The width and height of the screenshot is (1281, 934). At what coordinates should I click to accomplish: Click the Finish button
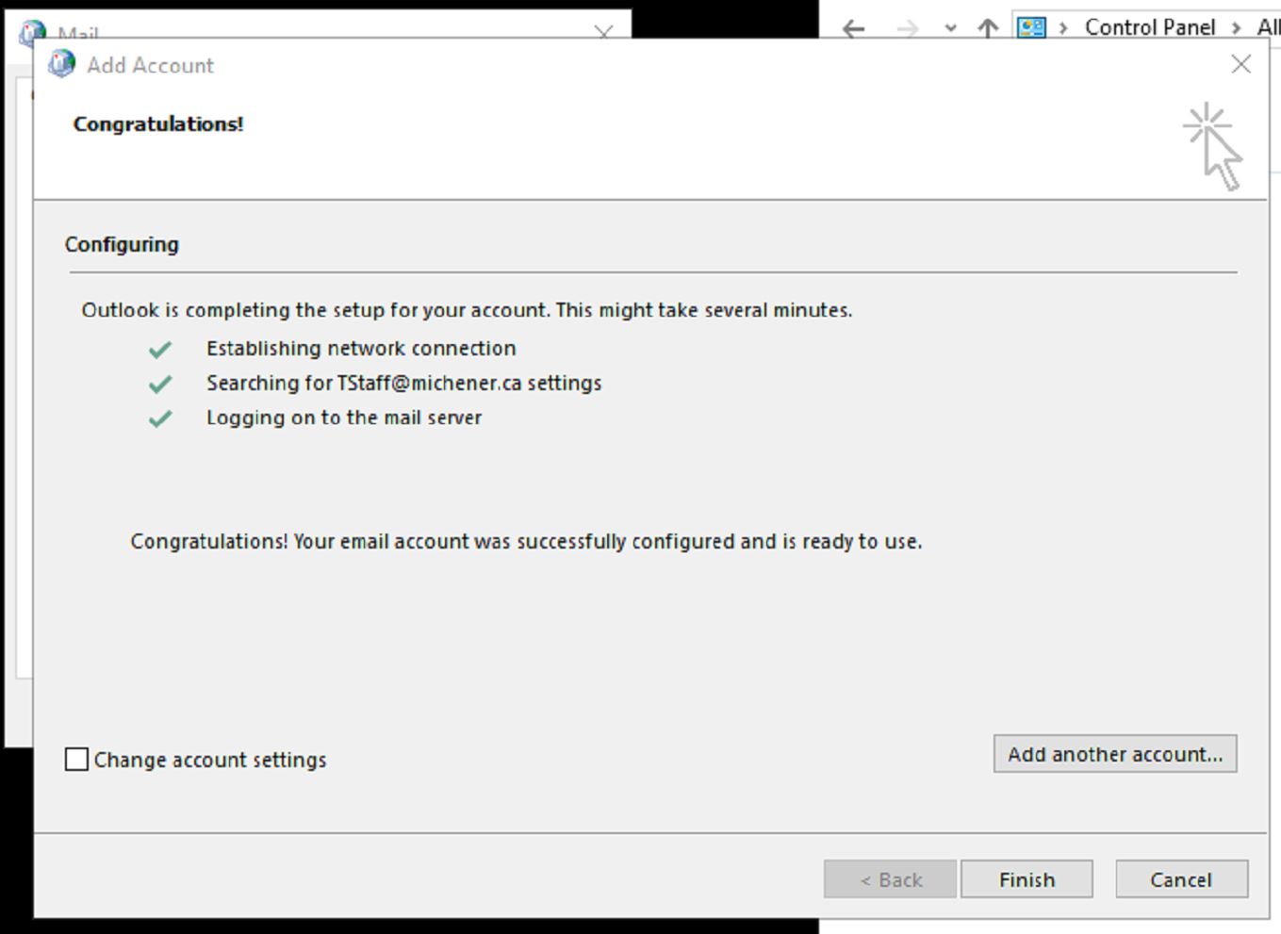coord(1026,879)
